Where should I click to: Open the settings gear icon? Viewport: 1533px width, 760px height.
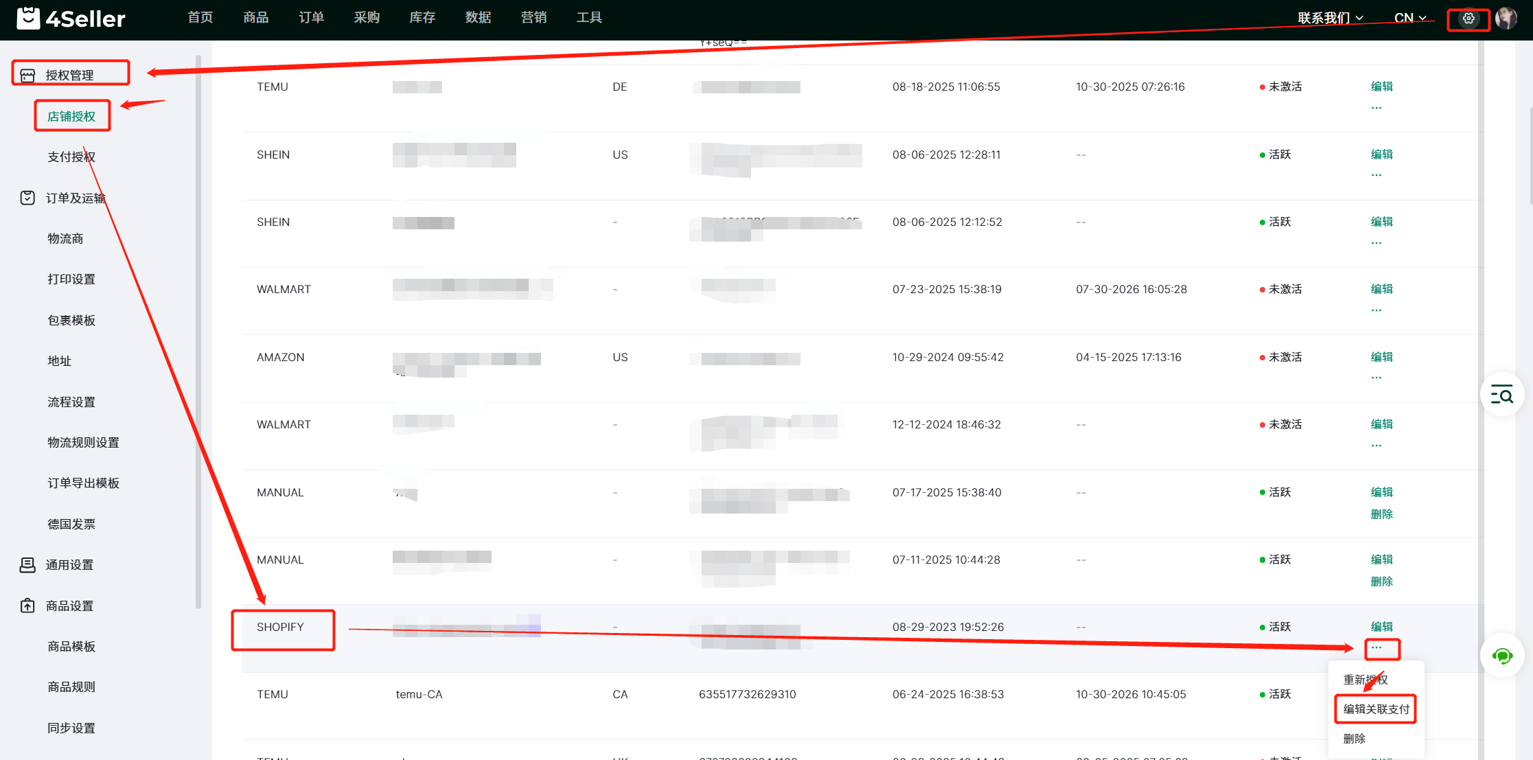point(1468,19)
